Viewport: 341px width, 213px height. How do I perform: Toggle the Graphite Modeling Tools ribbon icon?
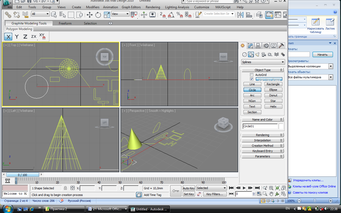(x=269, y=15)
